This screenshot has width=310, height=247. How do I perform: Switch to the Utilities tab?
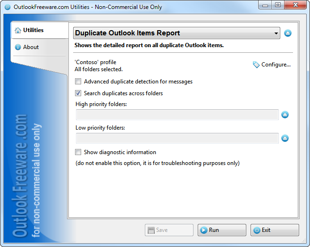40,30
